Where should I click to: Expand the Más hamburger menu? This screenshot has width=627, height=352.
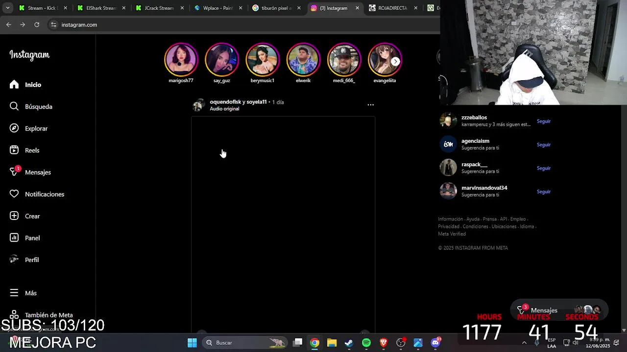click(24, 293)
